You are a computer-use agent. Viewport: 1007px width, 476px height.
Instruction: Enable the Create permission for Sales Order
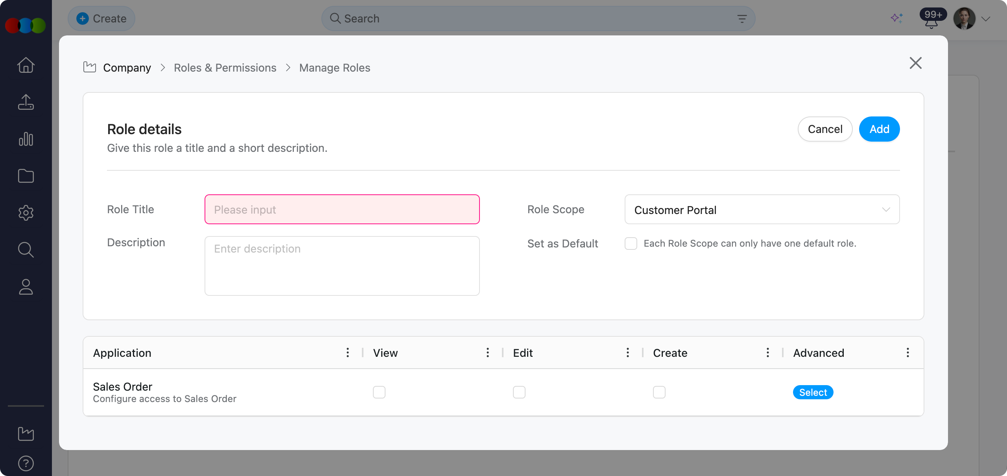(x=659, y=392)
